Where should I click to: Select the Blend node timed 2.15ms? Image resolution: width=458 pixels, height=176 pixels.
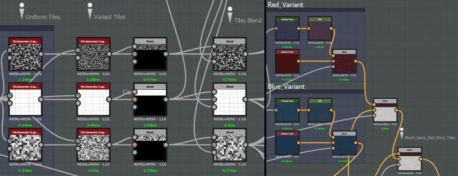pos(150,145)
